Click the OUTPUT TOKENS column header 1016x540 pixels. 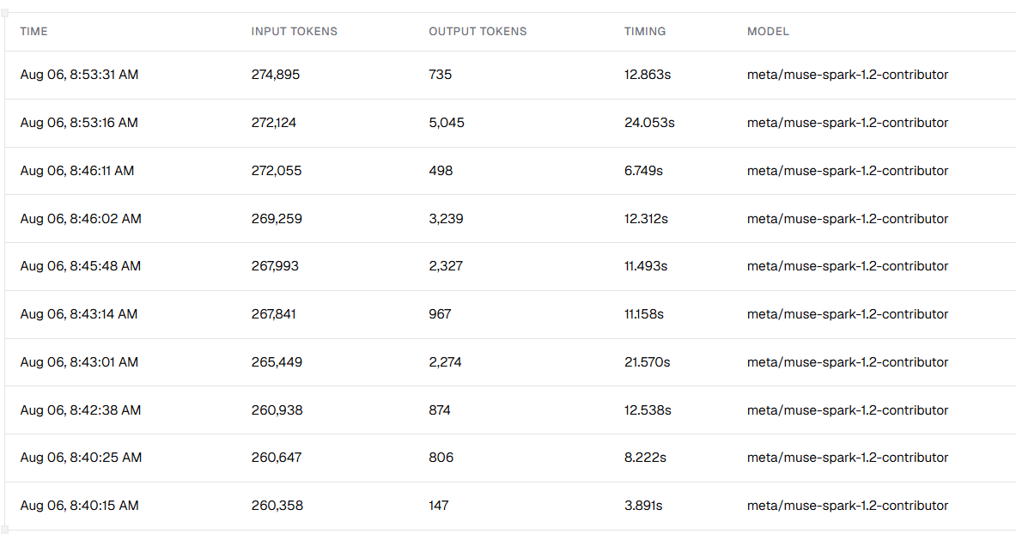(x=478, y=32)
